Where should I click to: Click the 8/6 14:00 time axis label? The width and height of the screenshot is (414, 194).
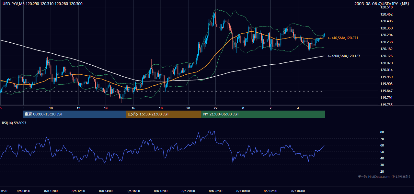(x=106, y=191)
